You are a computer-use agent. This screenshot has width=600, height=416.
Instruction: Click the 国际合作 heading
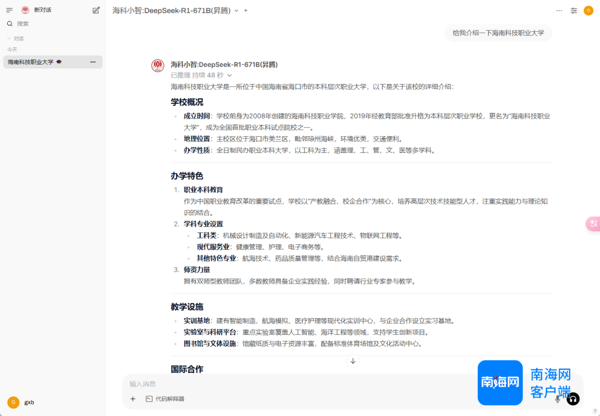[x=187, y=369]
